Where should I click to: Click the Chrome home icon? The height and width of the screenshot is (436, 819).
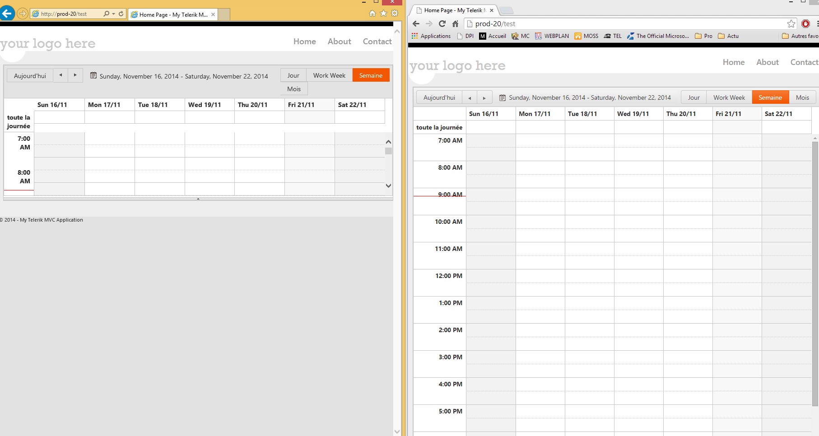pyautogui.click(x=455, y=23)
